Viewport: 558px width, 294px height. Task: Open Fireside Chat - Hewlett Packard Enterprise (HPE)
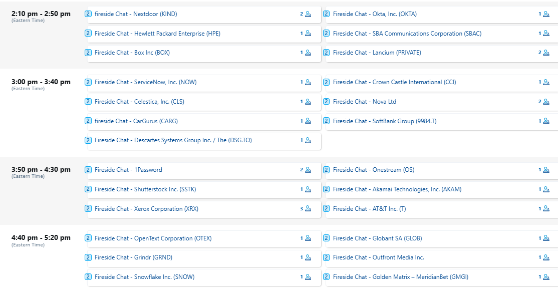(x=157, y=34)
